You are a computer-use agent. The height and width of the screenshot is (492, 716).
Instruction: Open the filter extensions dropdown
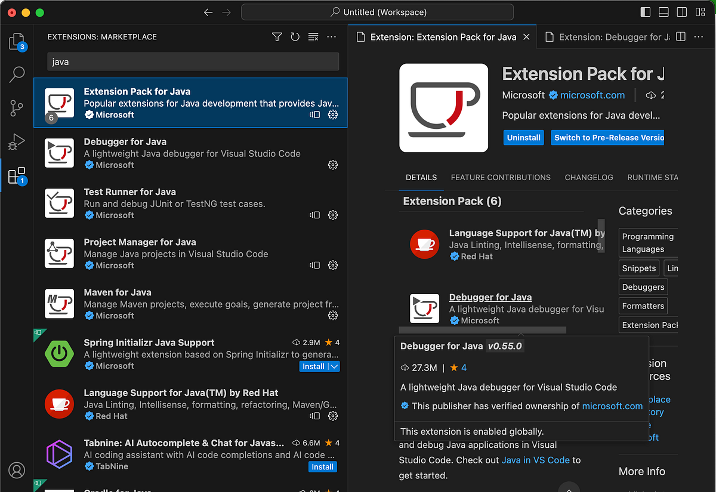(276, 36)
